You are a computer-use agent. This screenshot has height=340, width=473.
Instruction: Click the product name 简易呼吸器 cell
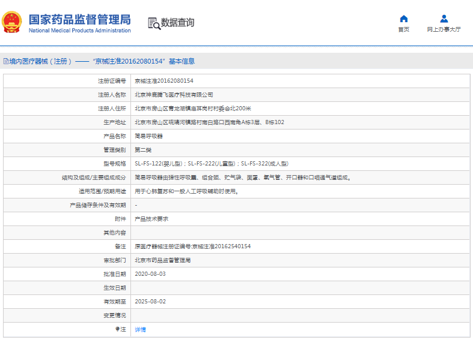coord(148,136)
